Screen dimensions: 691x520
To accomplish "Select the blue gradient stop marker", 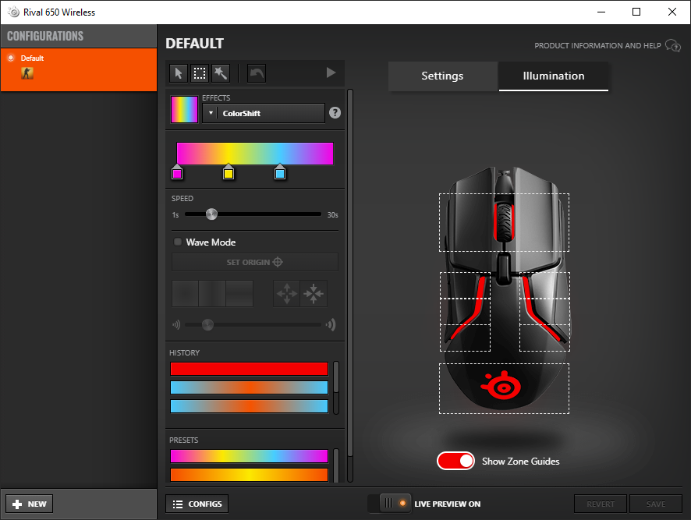I will tap(280, 172).
